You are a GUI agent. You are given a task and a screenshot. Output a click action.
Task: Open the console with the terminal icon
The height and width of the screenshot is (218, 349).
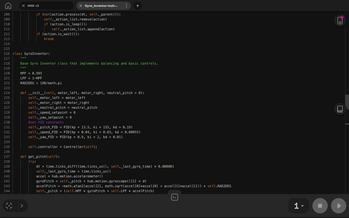(174, 197)
